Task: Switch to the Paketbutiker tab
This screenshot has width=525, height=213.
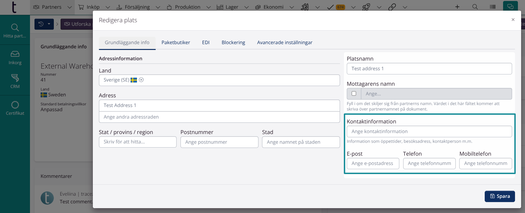Action: [x=176, y=43]
